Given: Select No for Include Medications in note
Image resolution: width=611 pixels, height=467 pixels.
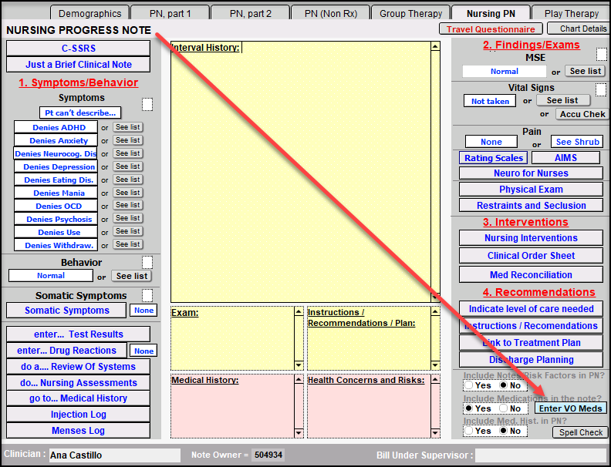Looking at the screenshot, I should point(504,408).
